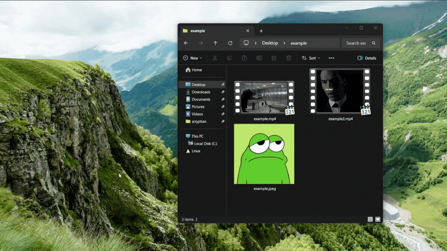Switch to large thumbnails view in status bar
This screenshot has width=447, height=251.
[378, 220]
